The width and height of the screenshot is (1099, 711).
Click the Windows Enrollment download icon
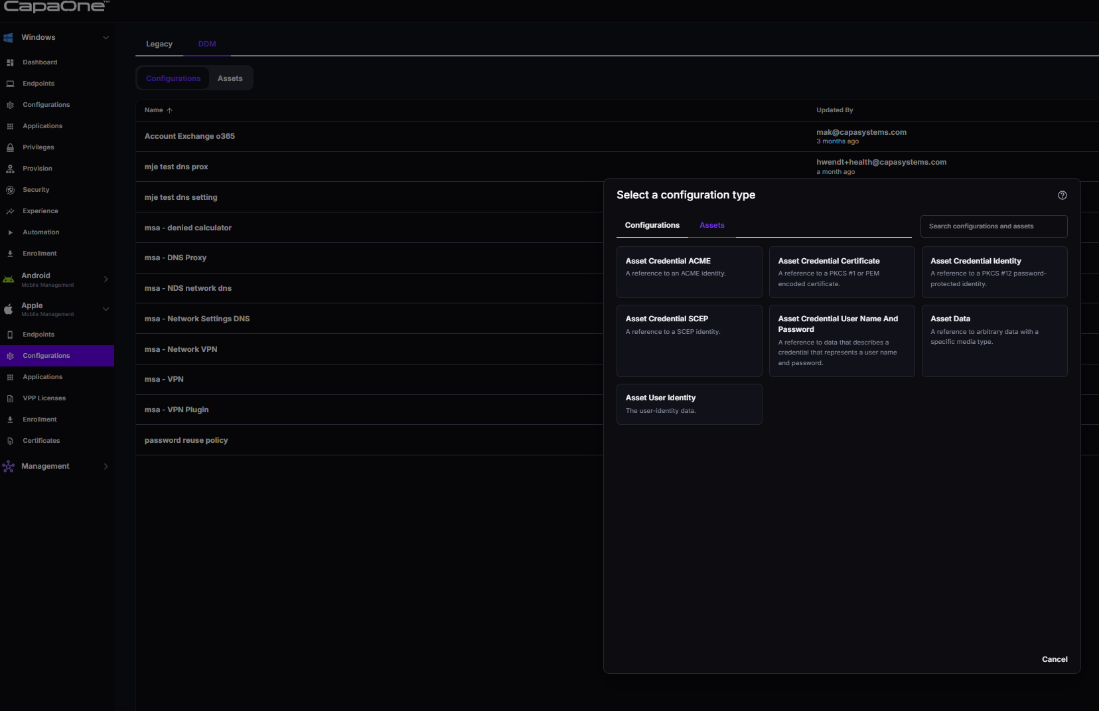[10, 254]
